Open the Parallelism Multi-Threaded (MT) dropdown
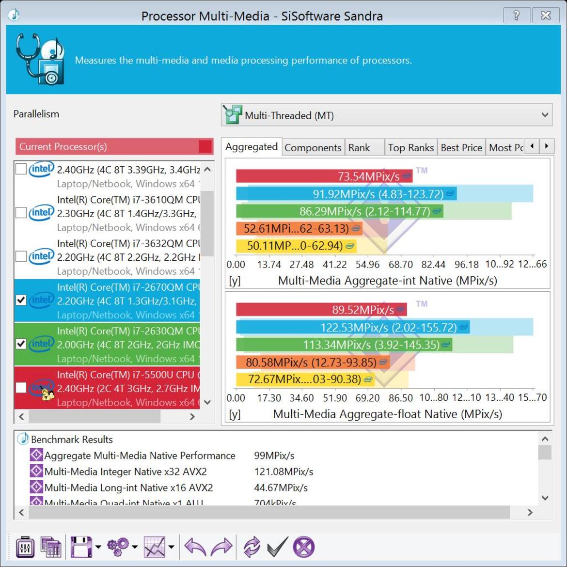Screen dimensions: 567x567 tap(387, 115)
